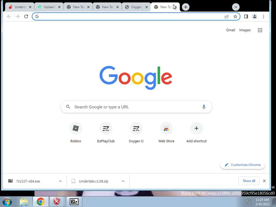The image size is (276, 207).
Task: Go back with the back arrow
Action: point(9,16)
